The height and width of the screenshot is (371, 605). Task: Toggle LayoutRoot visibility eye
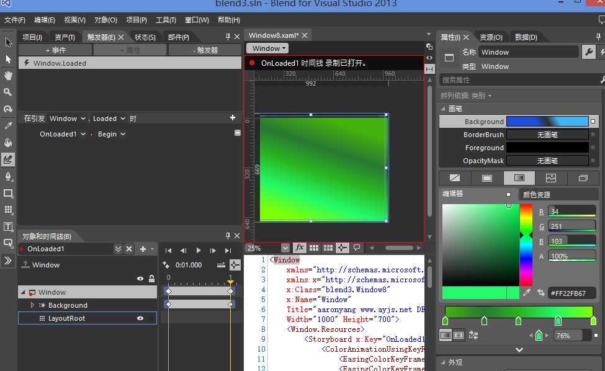pyautogui.click(x=140, y=318)
